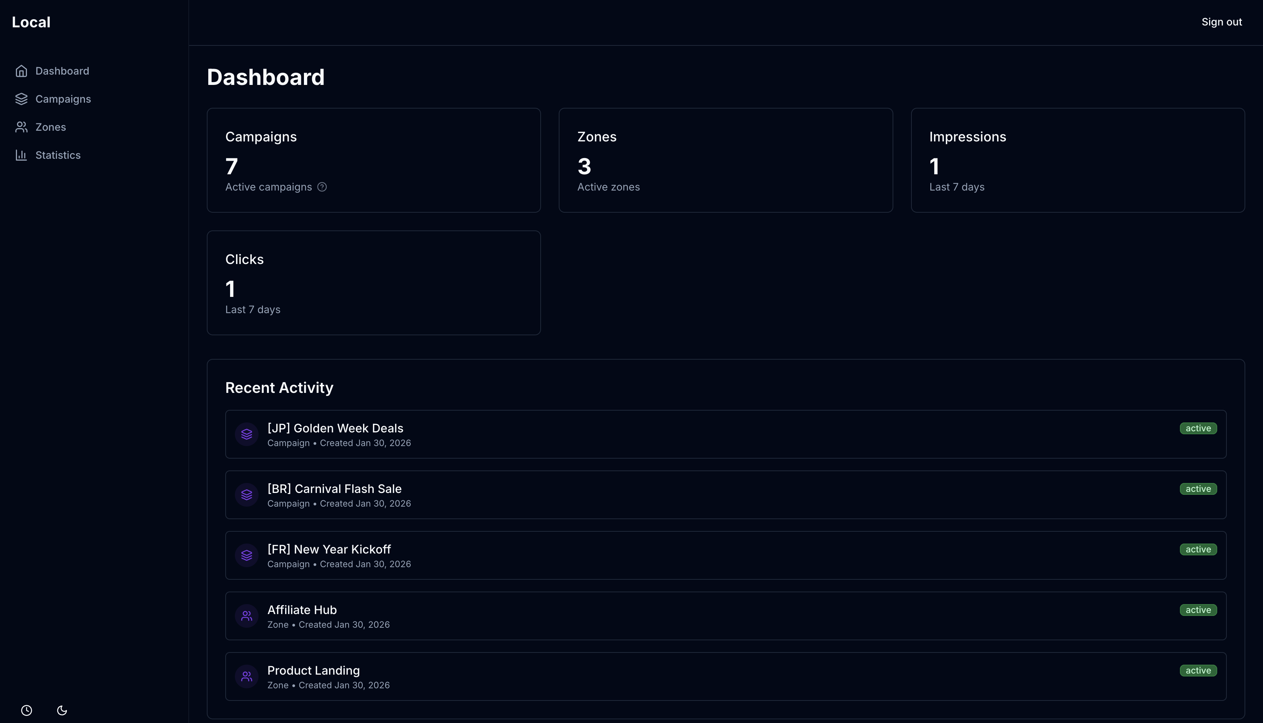Image resolution: width=1263 pixels, height=723 pixels.
Task: Open the Campaigns menu item
Action: (x=63, y=99)
